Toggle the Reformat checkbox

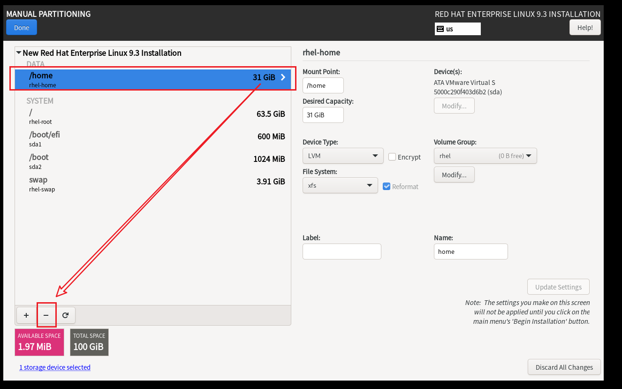coord(387,186)
